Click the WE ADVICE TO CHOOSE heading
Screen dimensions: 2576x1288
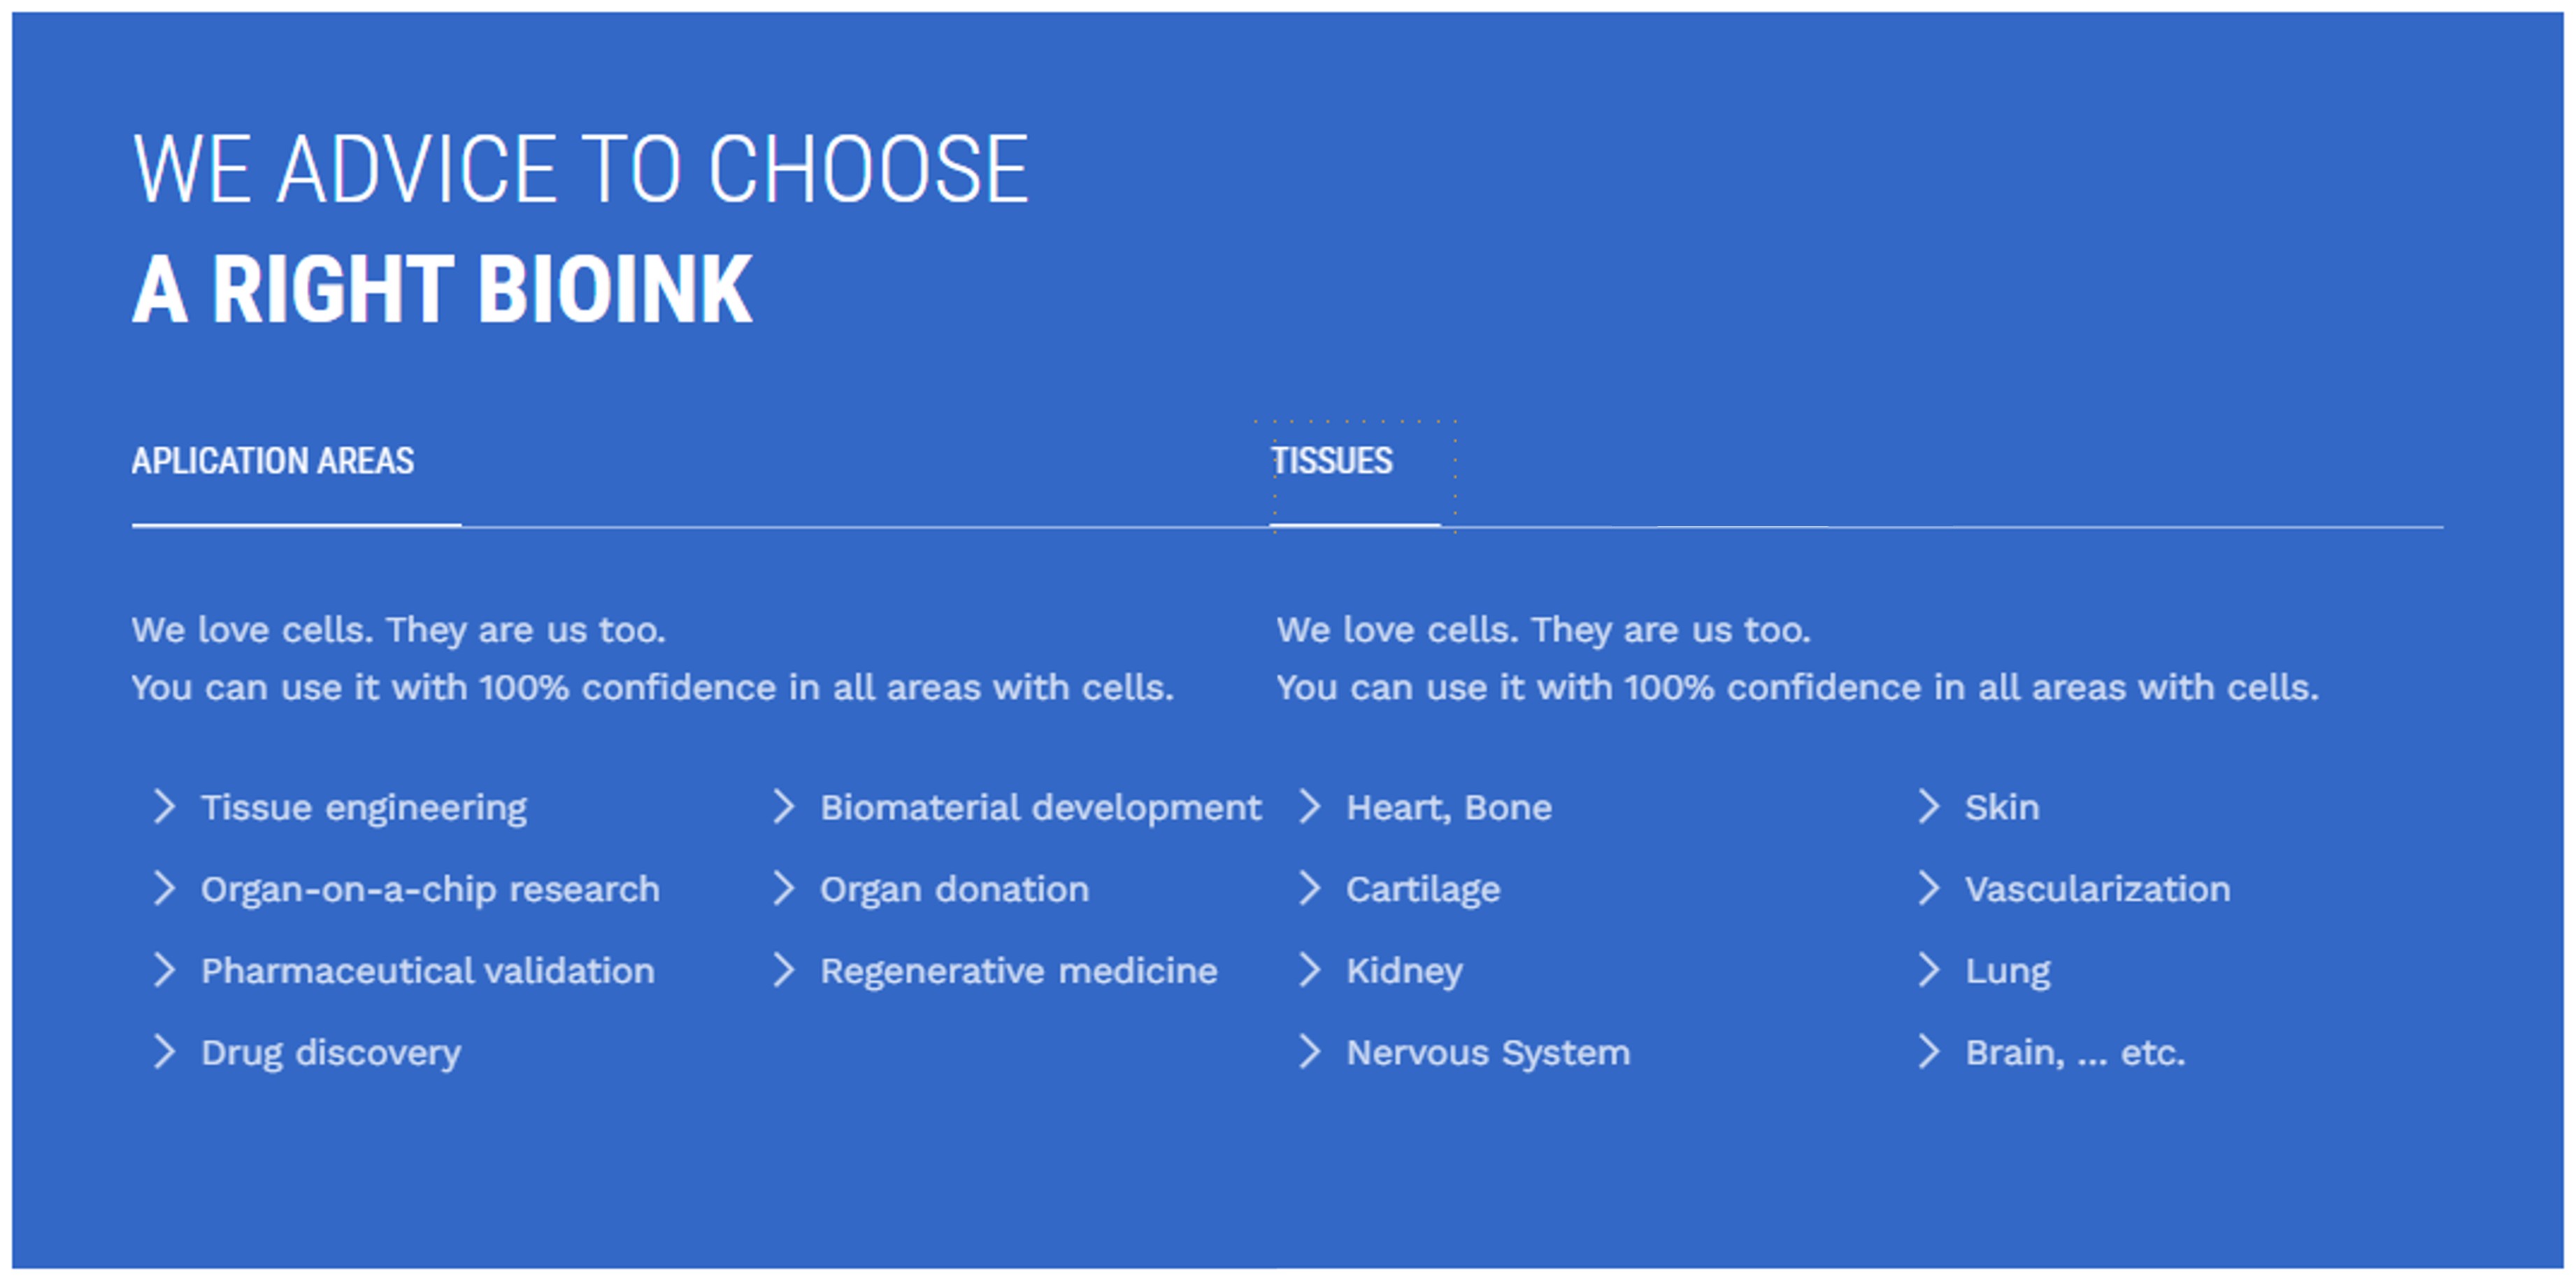[x=580, y=170]
